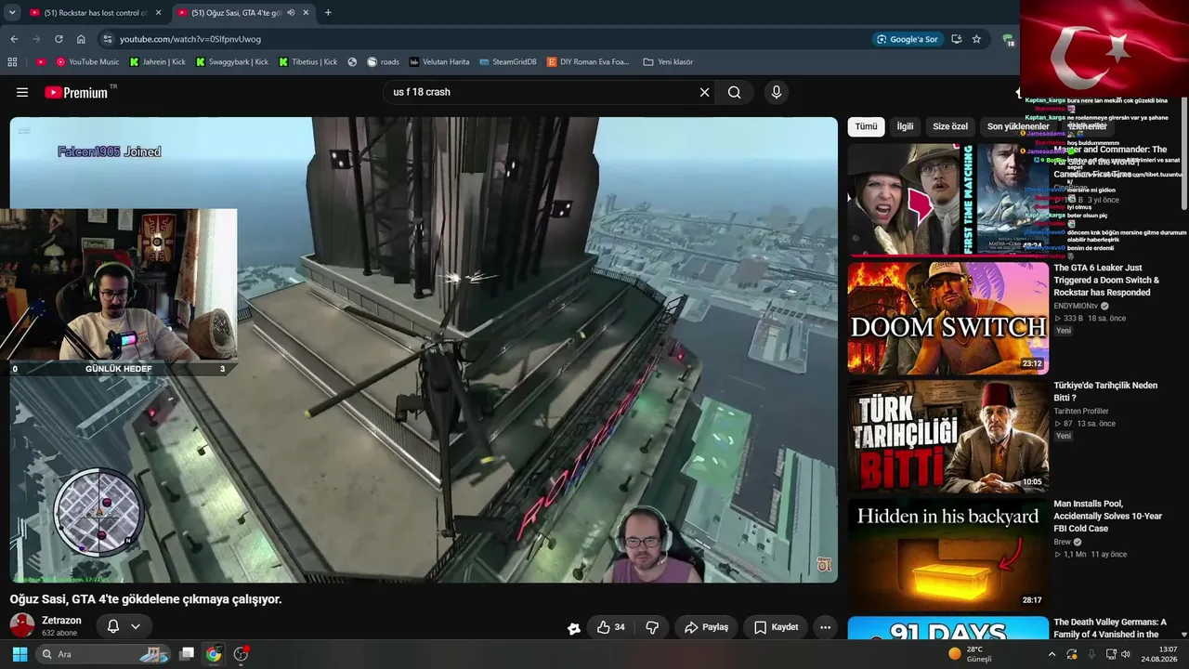Image resolution: width=1189 pixels, height=669 pixels.
Task: Open the YouTube bookmark icon
Action: pyautogui.click(x=41, y=62)
